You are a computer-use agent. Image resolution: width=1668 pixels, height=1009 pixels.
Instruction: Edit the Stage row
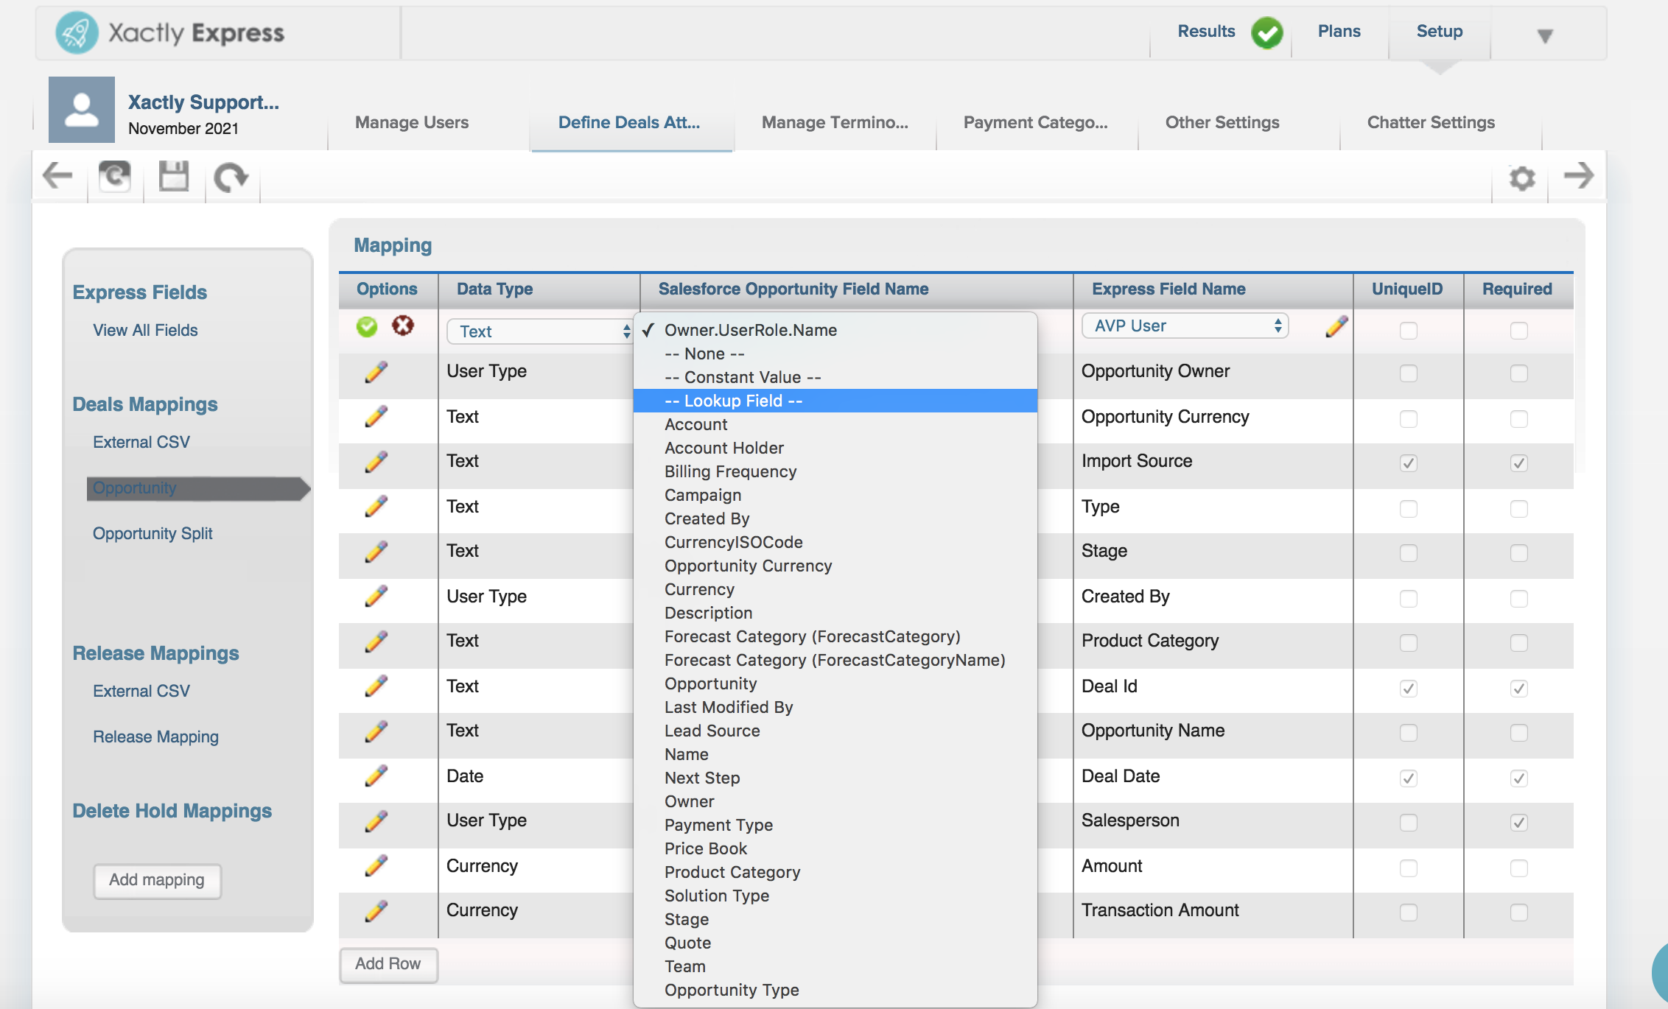(x=376, y=552)
